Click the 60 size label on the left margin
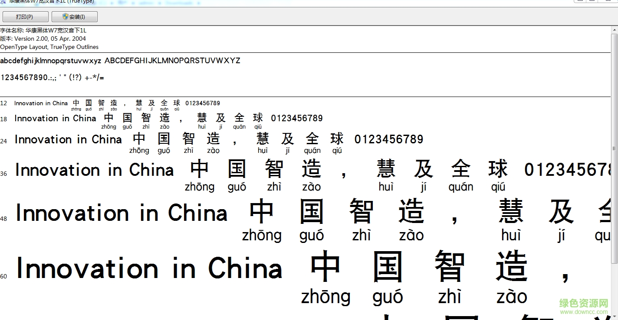Image resolution: width=618 pixels, height=320 pixels. pos(4,276)
